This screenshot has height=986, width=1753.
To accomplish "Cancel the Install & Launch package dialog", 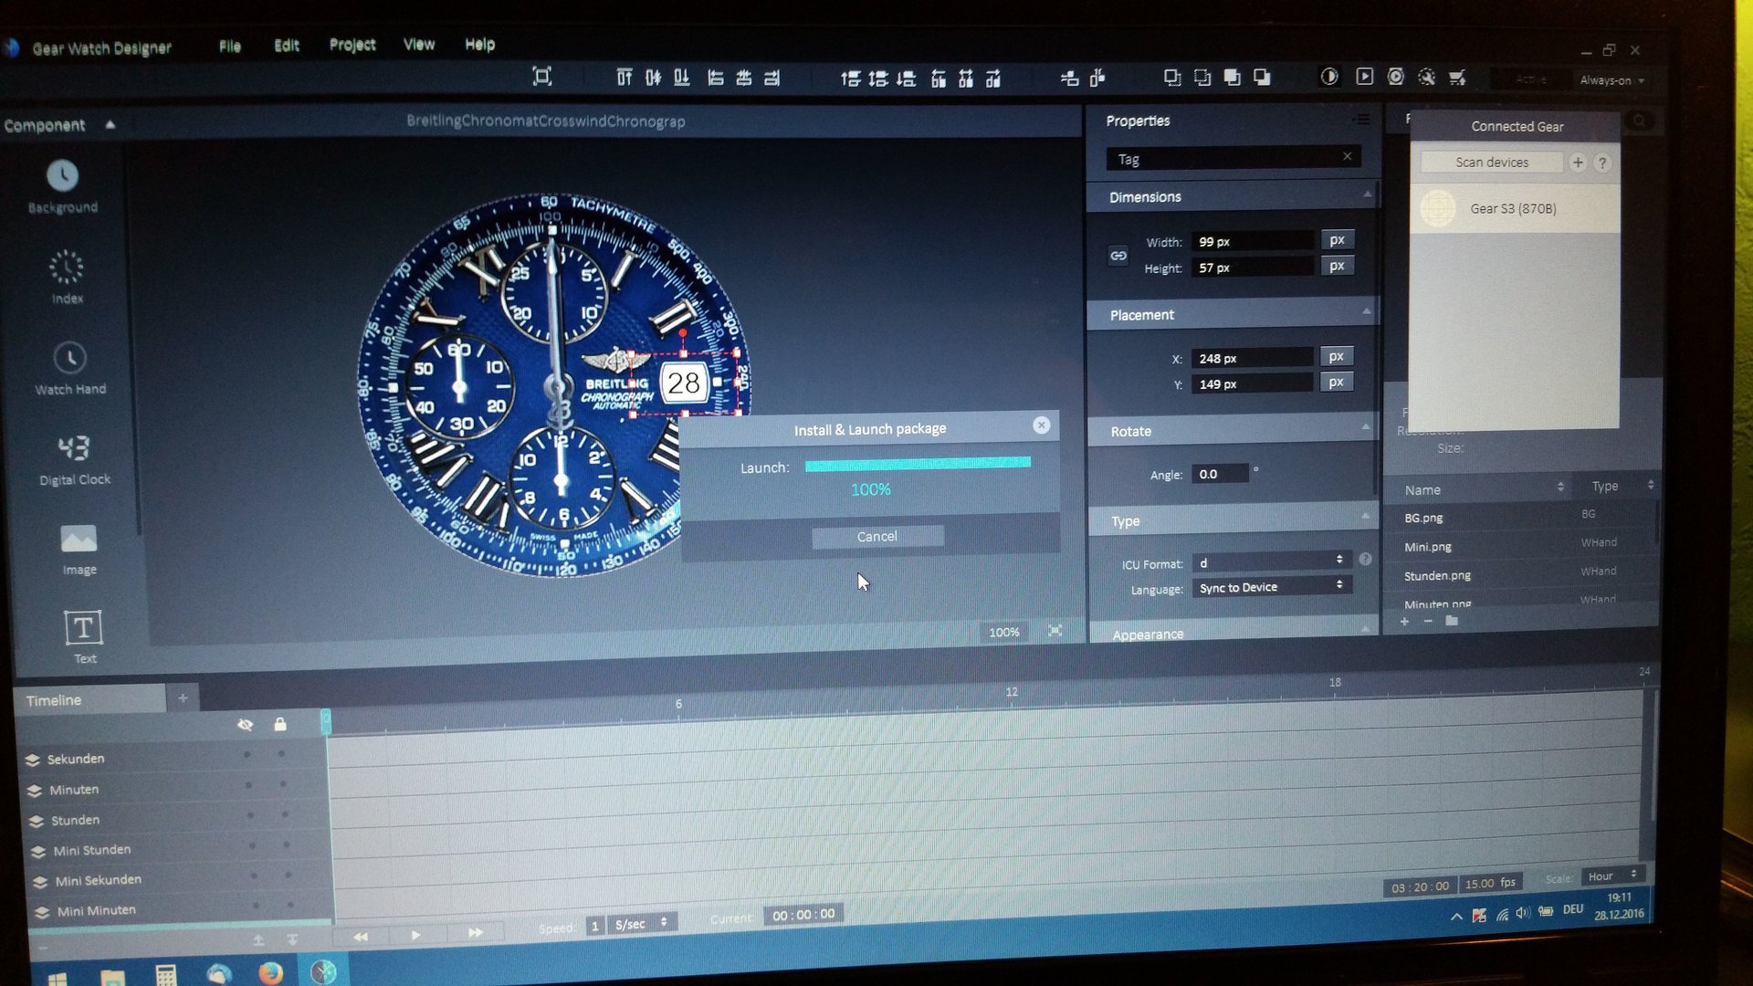I will [877, 536].
